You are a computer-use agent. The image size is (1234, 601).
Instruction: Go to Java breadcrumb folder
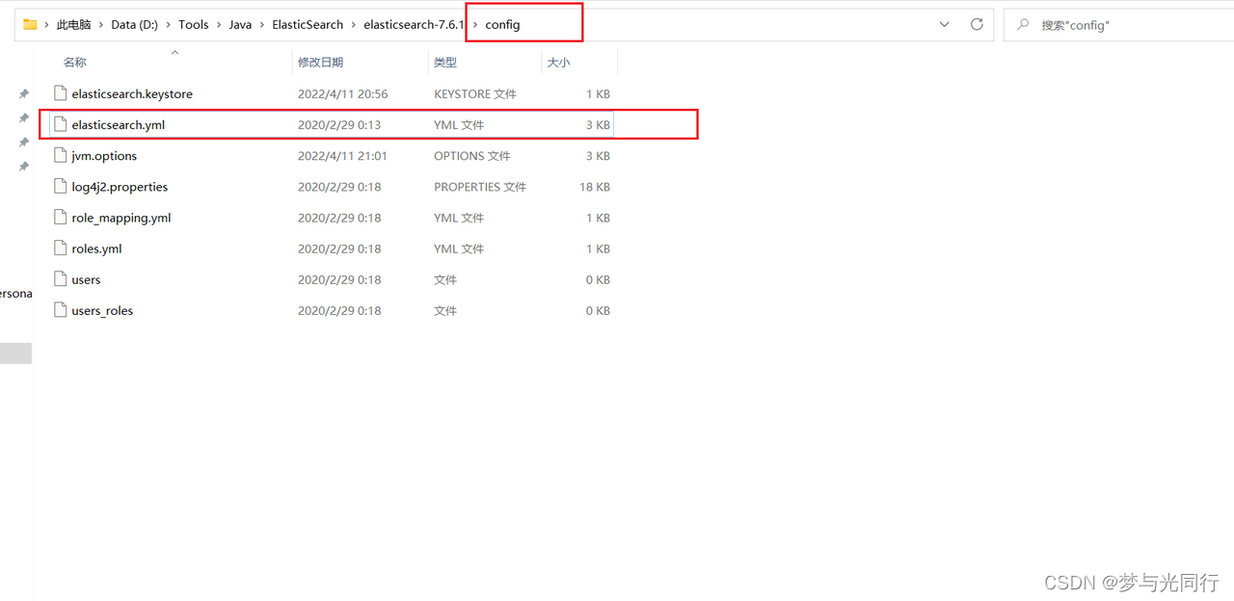click(x=240, y=25)
